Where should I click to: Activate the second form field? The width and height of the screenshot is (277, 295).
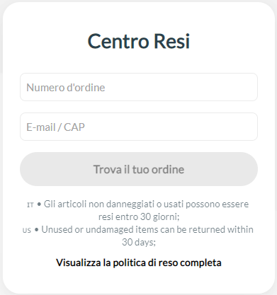coord(139,127)
